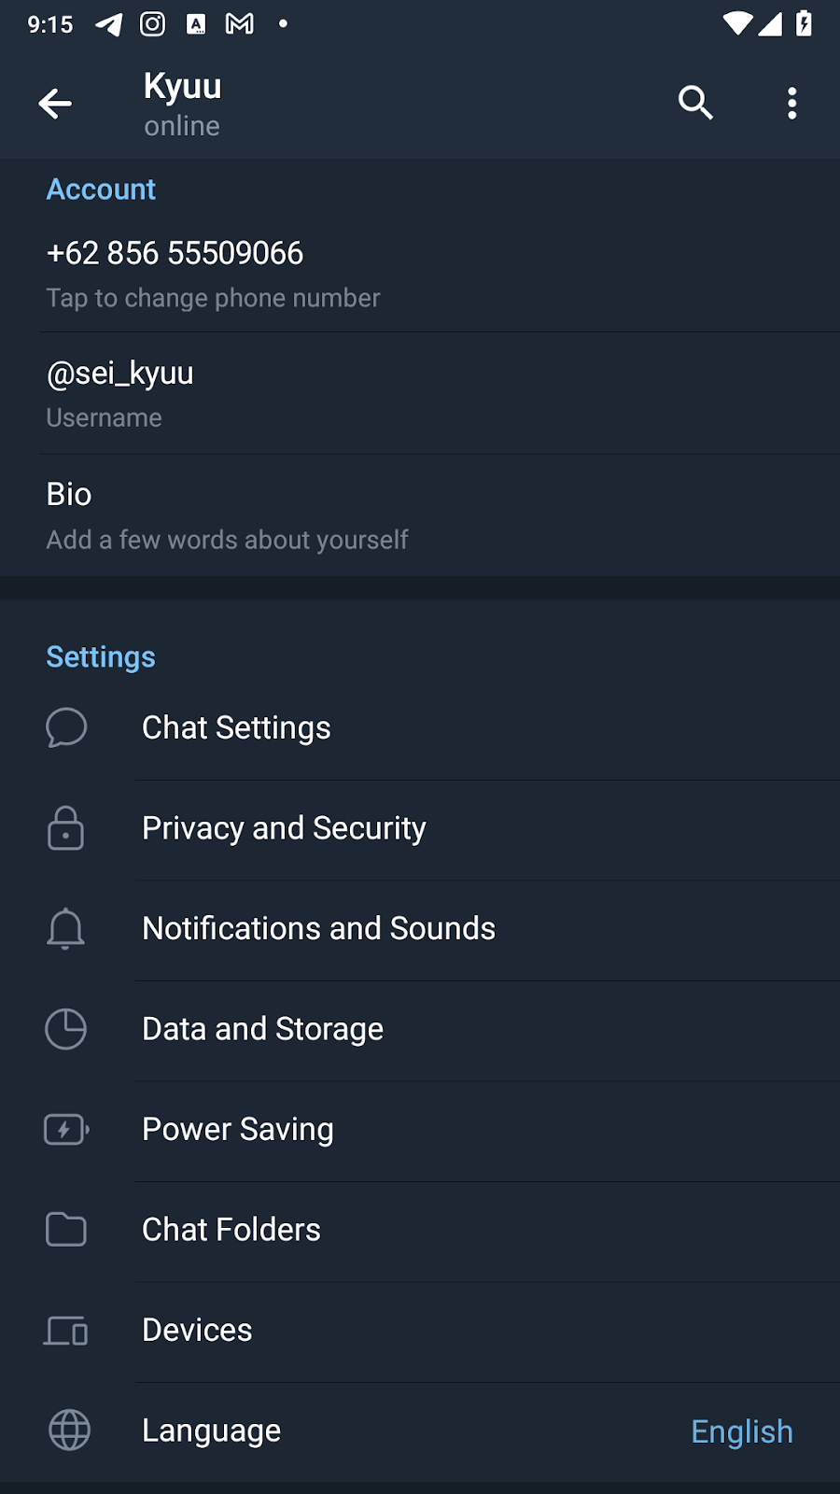
Task: Tap the Chat Folders folder icon
Action: coord(65,1230)
